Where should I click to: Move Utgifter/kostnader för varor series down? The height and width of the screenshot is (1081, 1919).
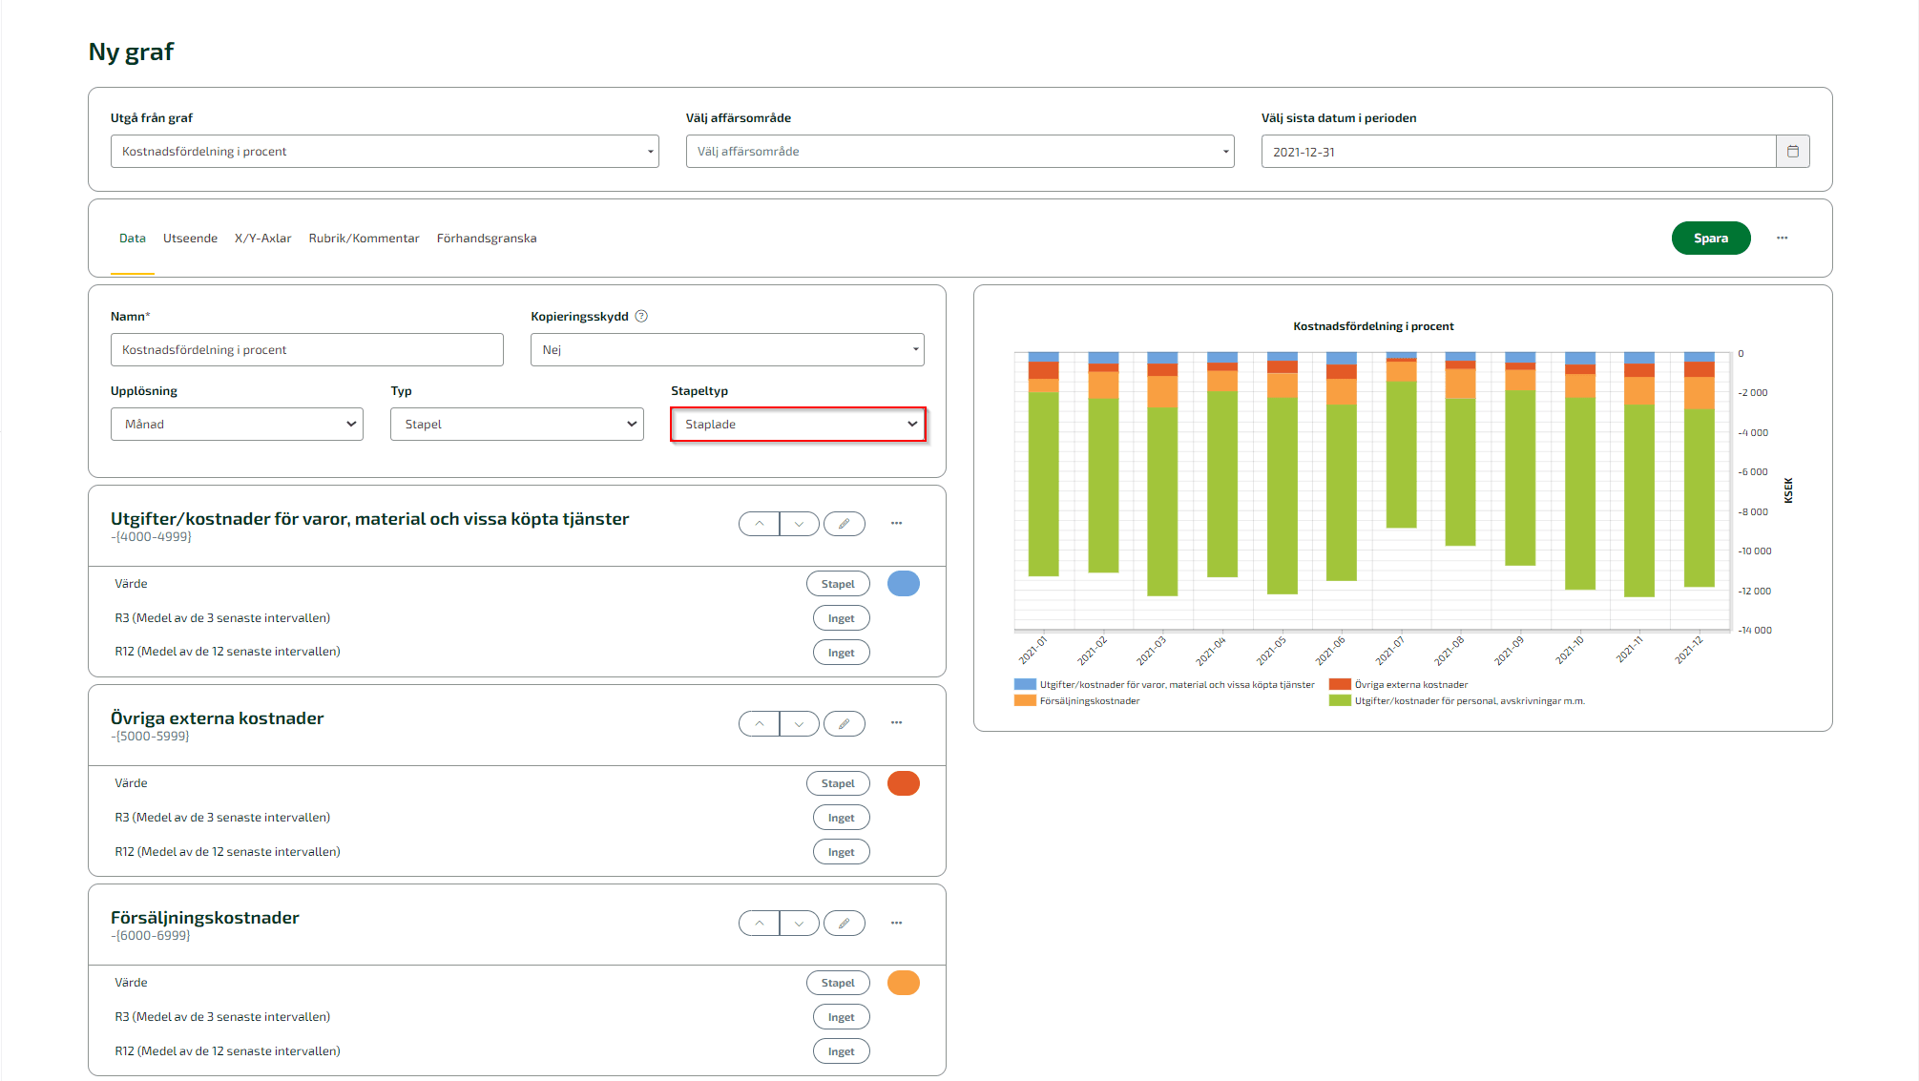799,524
